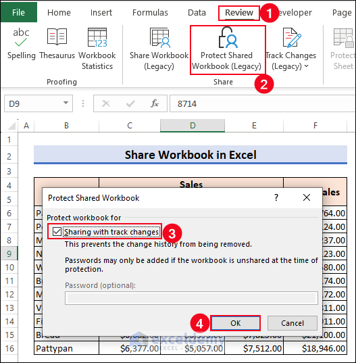Viewport: 356px width, 363px height.
Task: Toggle Sharing with track changes checkbox
Action: 57,231
